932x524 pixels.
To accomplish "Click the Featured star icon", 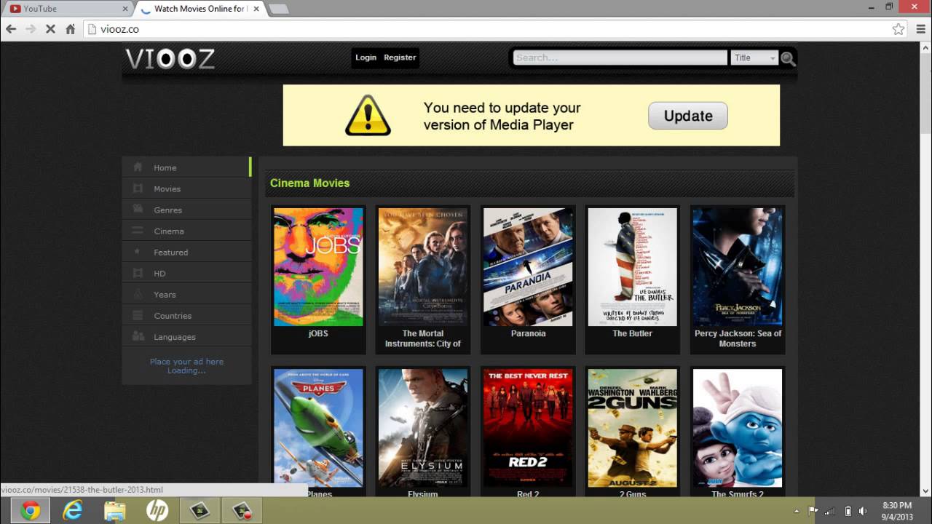I will pyautogui.click(x=138, y=252).
